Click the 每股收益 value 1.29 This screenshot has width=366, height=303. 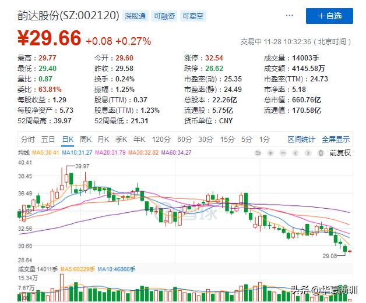59,100
